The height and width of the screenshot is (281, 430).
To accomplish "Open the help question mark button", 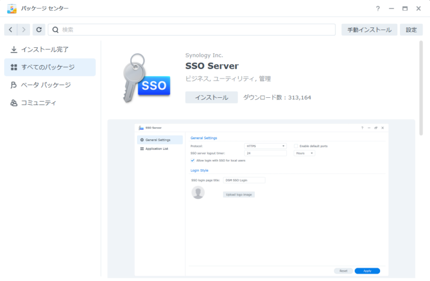I will pos(378,9).
